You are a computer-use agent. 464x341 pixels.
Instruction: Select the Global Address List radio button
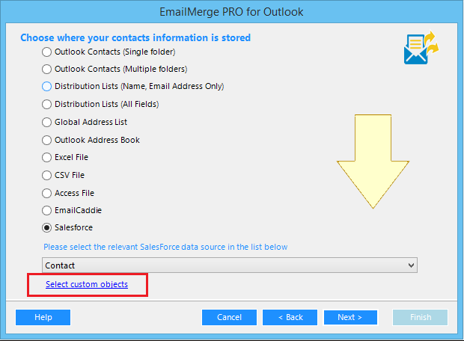click(47, 122)
